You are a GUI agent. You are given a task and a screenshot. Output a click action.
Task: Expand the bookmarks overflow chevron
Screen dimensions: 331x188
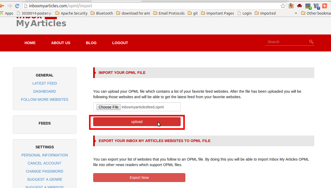(296, 13)
